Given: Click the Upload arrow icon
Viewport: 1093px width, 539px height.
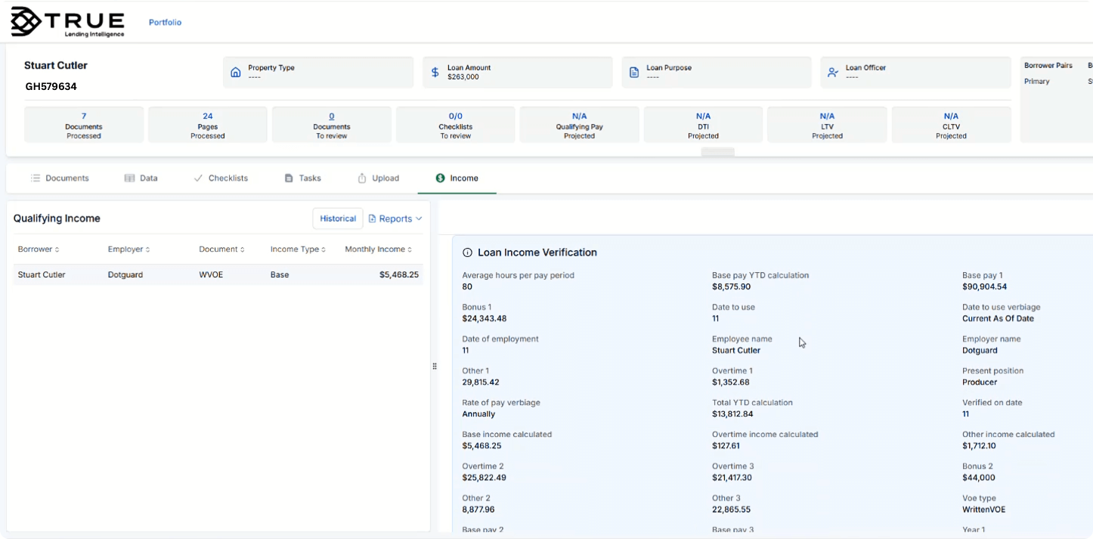Looking at the screenshot, I should tap(360, 178).
